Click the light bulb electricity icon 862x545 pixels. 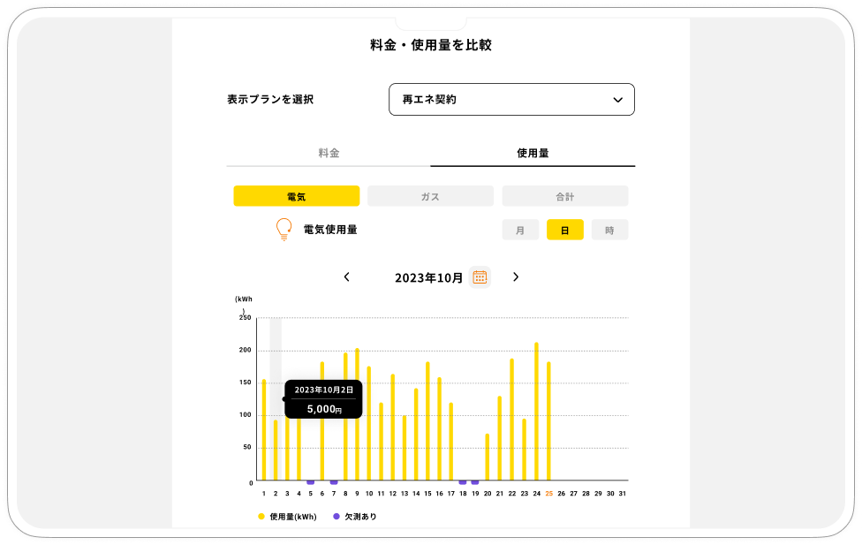click(284, 230)
